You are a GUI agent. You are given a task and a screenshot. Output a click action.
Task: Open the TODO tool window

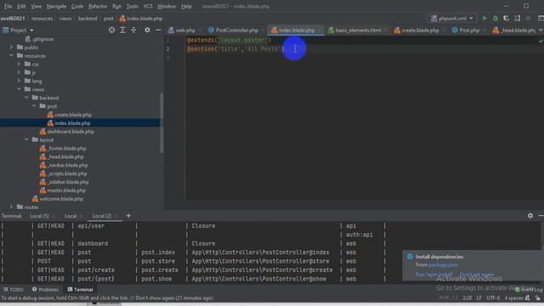tap(14, 289)
